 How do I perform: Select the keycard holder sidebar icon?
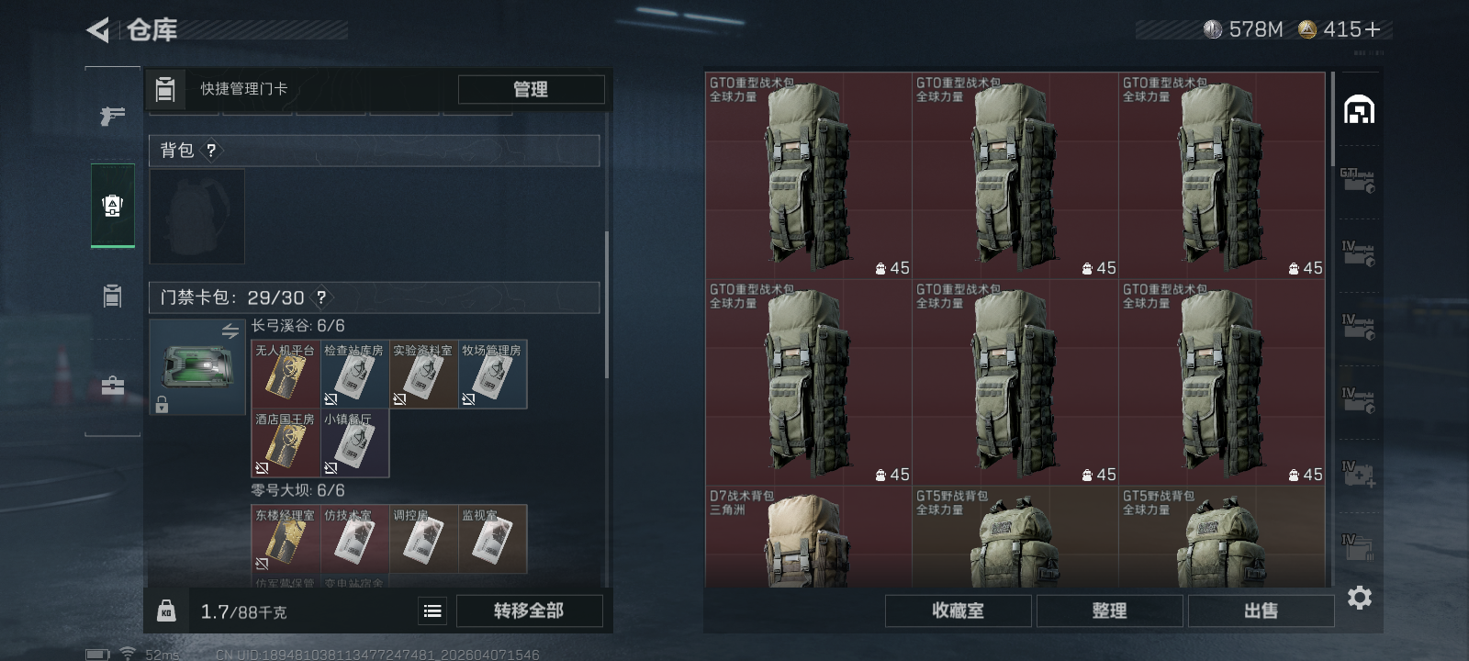coord(112,296)
